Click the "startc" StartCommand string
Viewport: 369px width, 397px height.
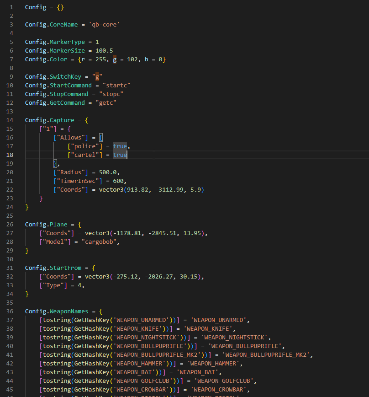pyautogui.click(x=116, y=86)
